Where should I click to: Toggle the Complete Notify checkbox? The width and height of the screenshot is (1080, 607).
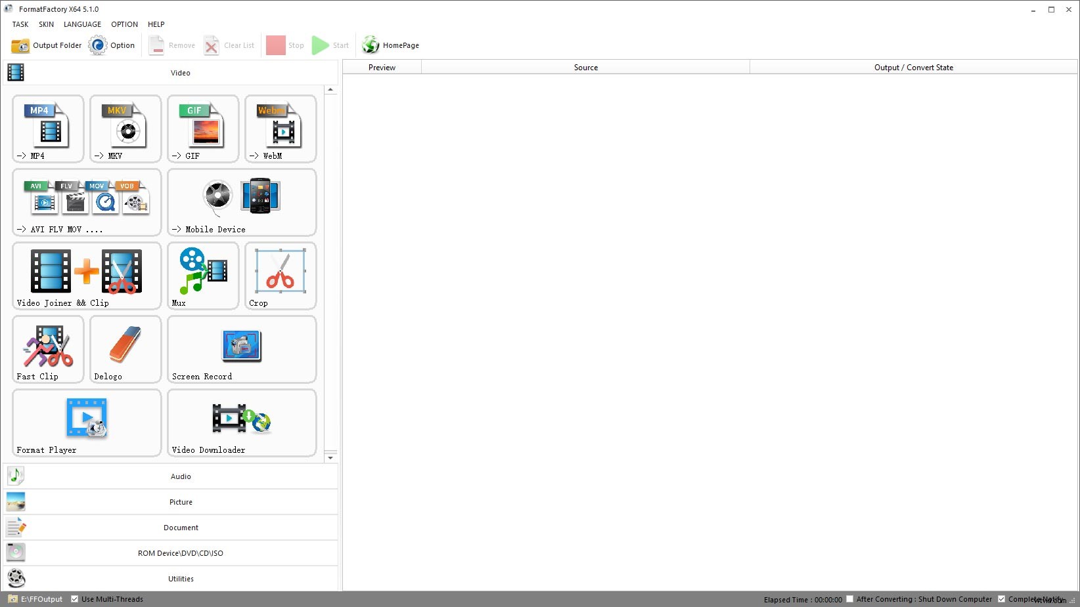pyautogui.click(x=1002, y=599)
